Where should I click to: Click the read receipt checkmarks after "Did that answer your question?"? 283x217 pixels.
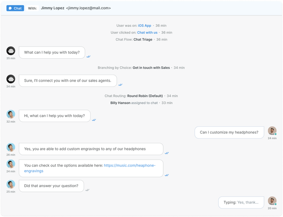coord(87,190)
